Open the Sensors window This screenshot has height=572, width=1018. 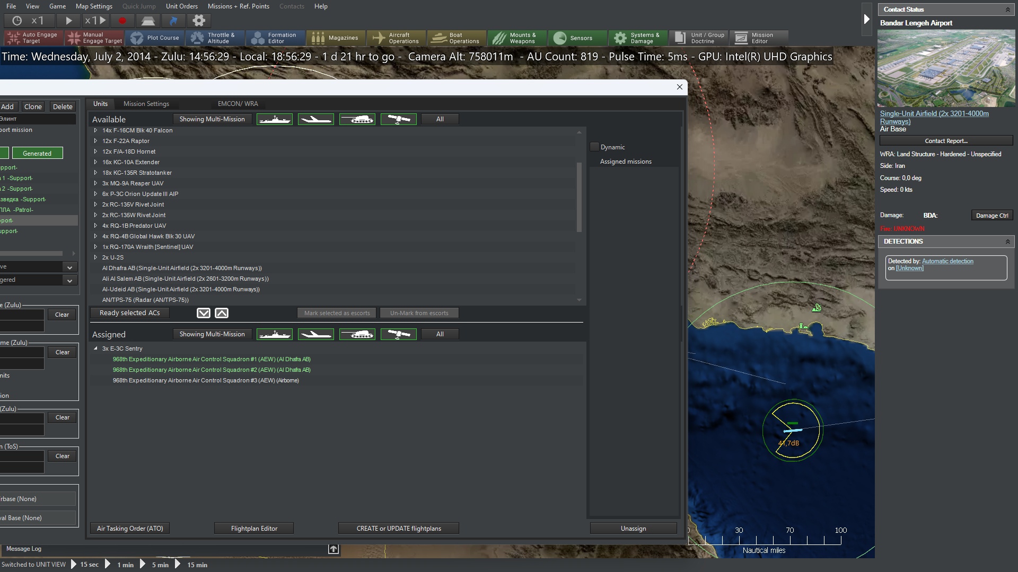577,38
